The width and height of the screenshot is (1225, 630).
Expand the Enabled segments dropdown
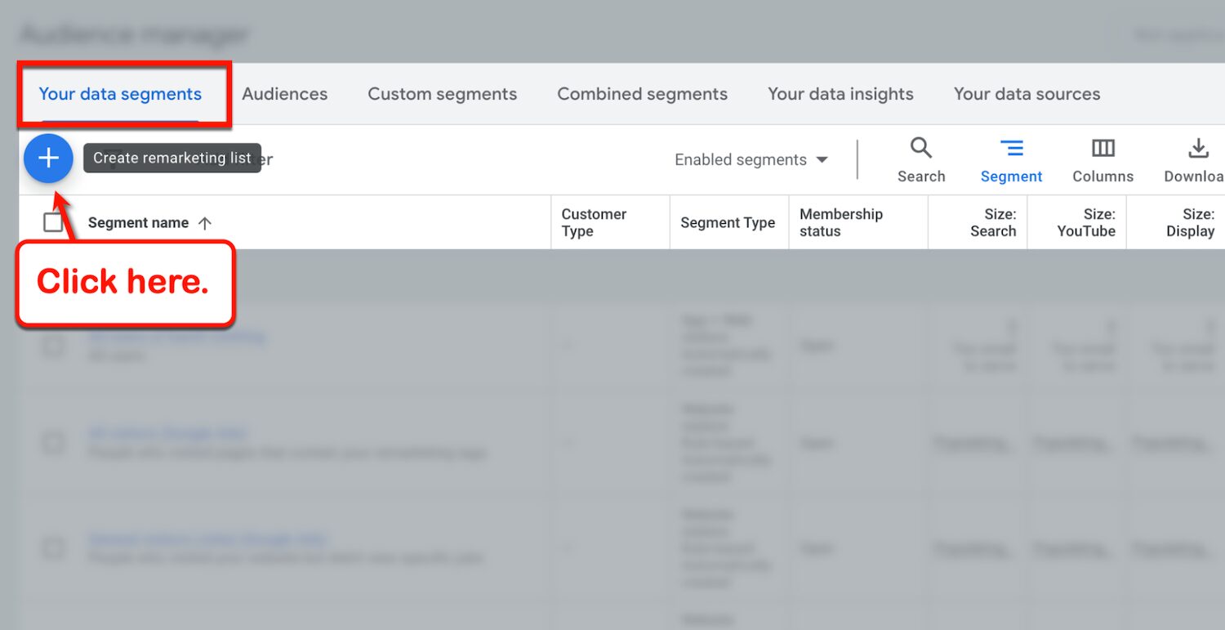click(x=751, y=160)
